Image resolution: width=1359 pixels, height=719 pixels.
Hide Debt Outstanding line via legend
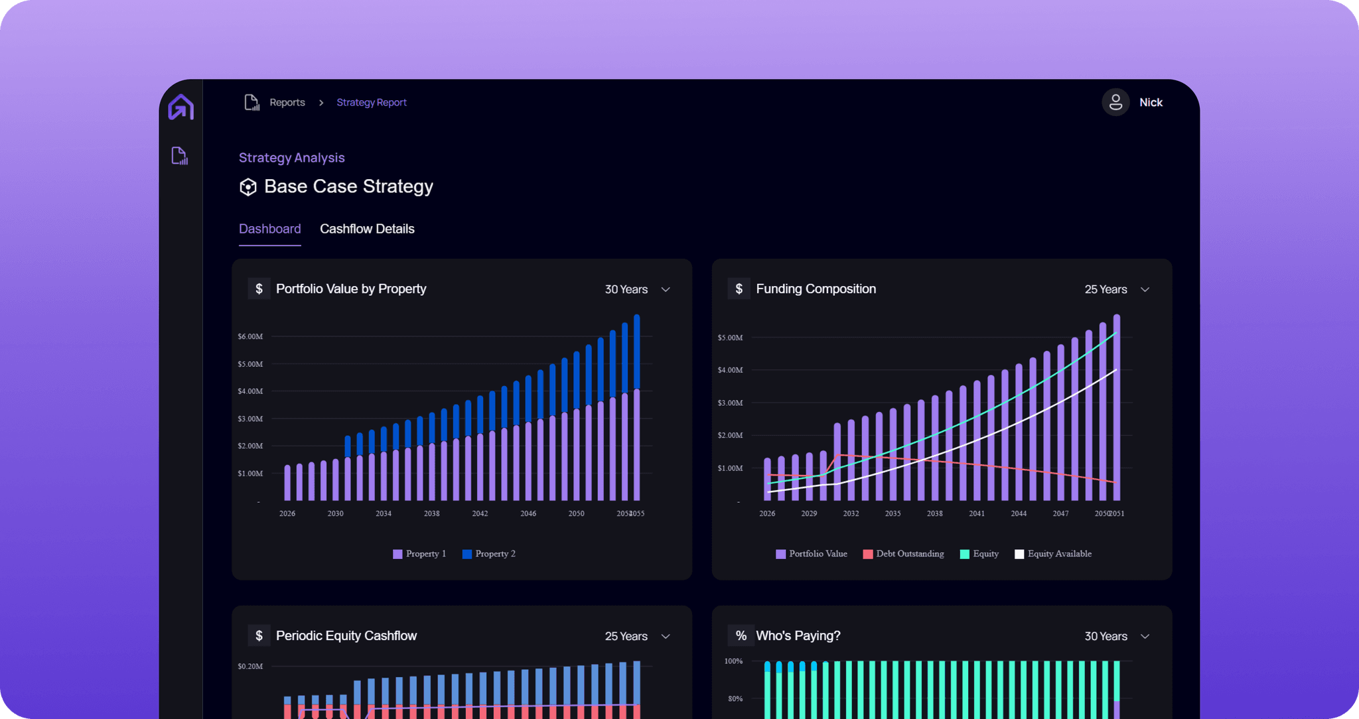pyautogui.click(x=903, y=554)
